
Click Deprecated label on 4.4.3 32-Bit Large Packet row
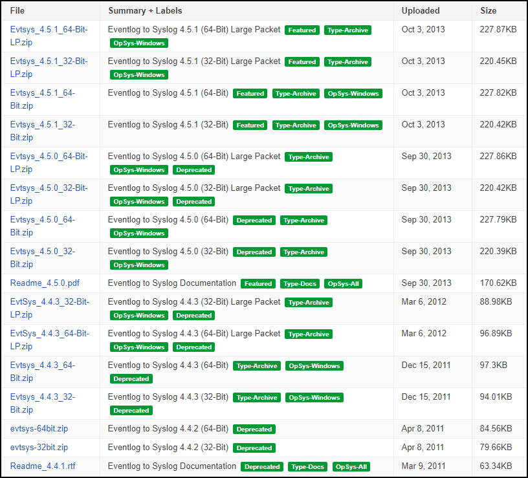click(194, 316)
